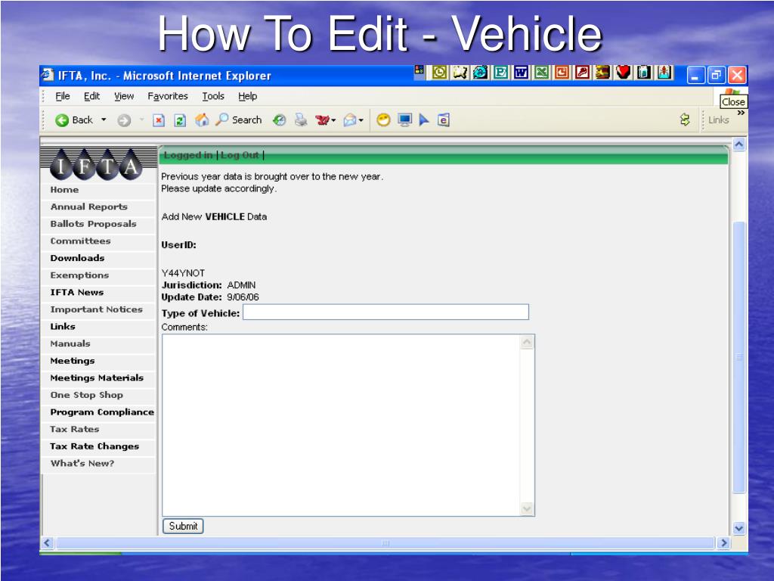Open Committees sidebar link
The width and height of the screenshot is (774, 581).
click(80, 241)
